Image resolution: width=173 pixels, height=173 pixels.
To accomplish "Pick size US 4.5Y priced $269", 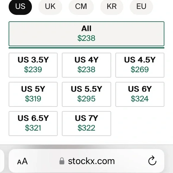I will coord(140,65).
